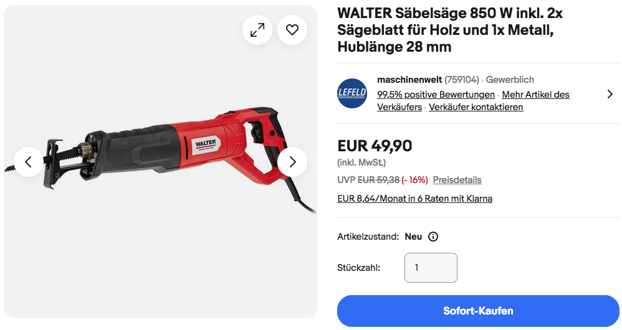The image size is (622, 330).
Task: Click the Sofort-Kaufen button
Action: coord(478,311)
